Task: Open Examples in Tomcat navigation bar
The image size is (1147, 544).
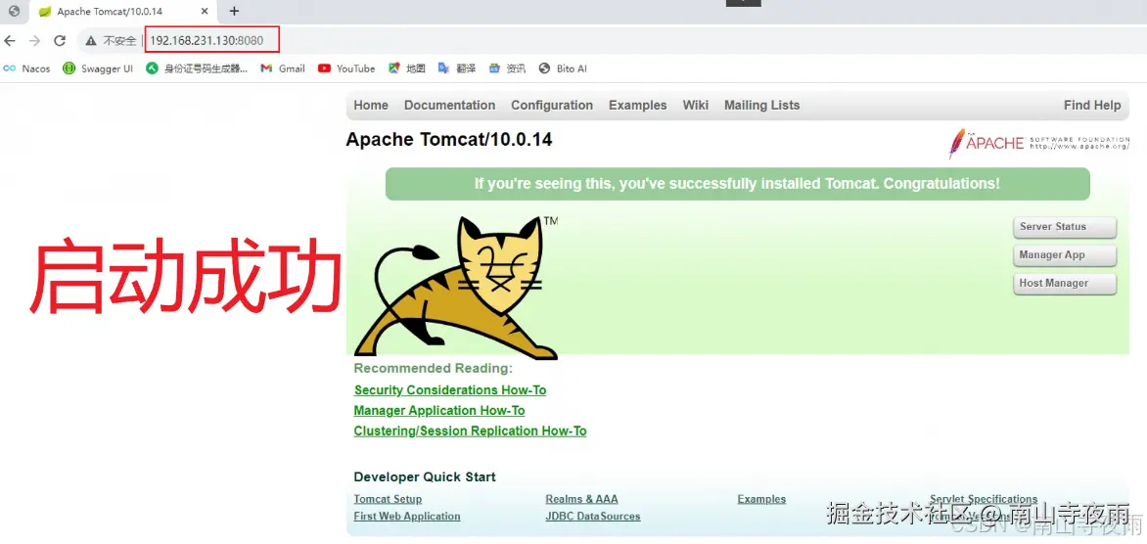Action: pos(638,106)
